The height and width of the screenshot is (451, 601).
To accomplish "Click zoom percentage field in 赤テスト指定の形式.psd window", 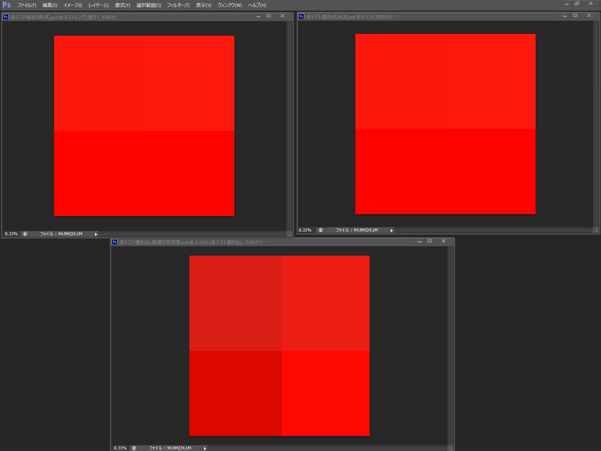I will 11,234.
